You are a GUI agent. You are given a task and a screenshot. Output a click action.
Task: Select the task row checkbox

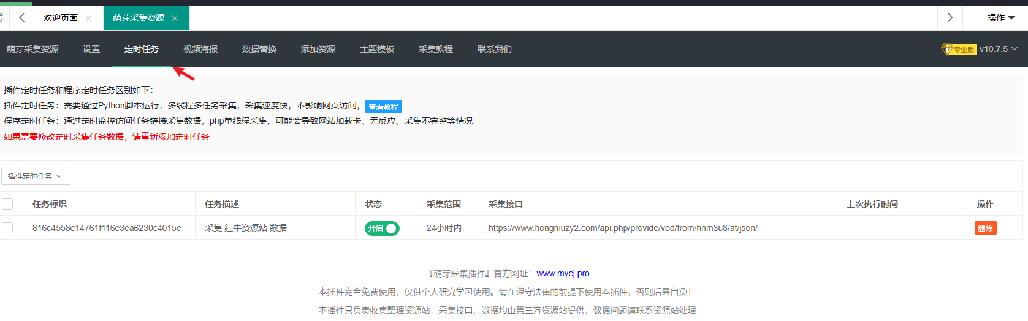click(7, 228)
